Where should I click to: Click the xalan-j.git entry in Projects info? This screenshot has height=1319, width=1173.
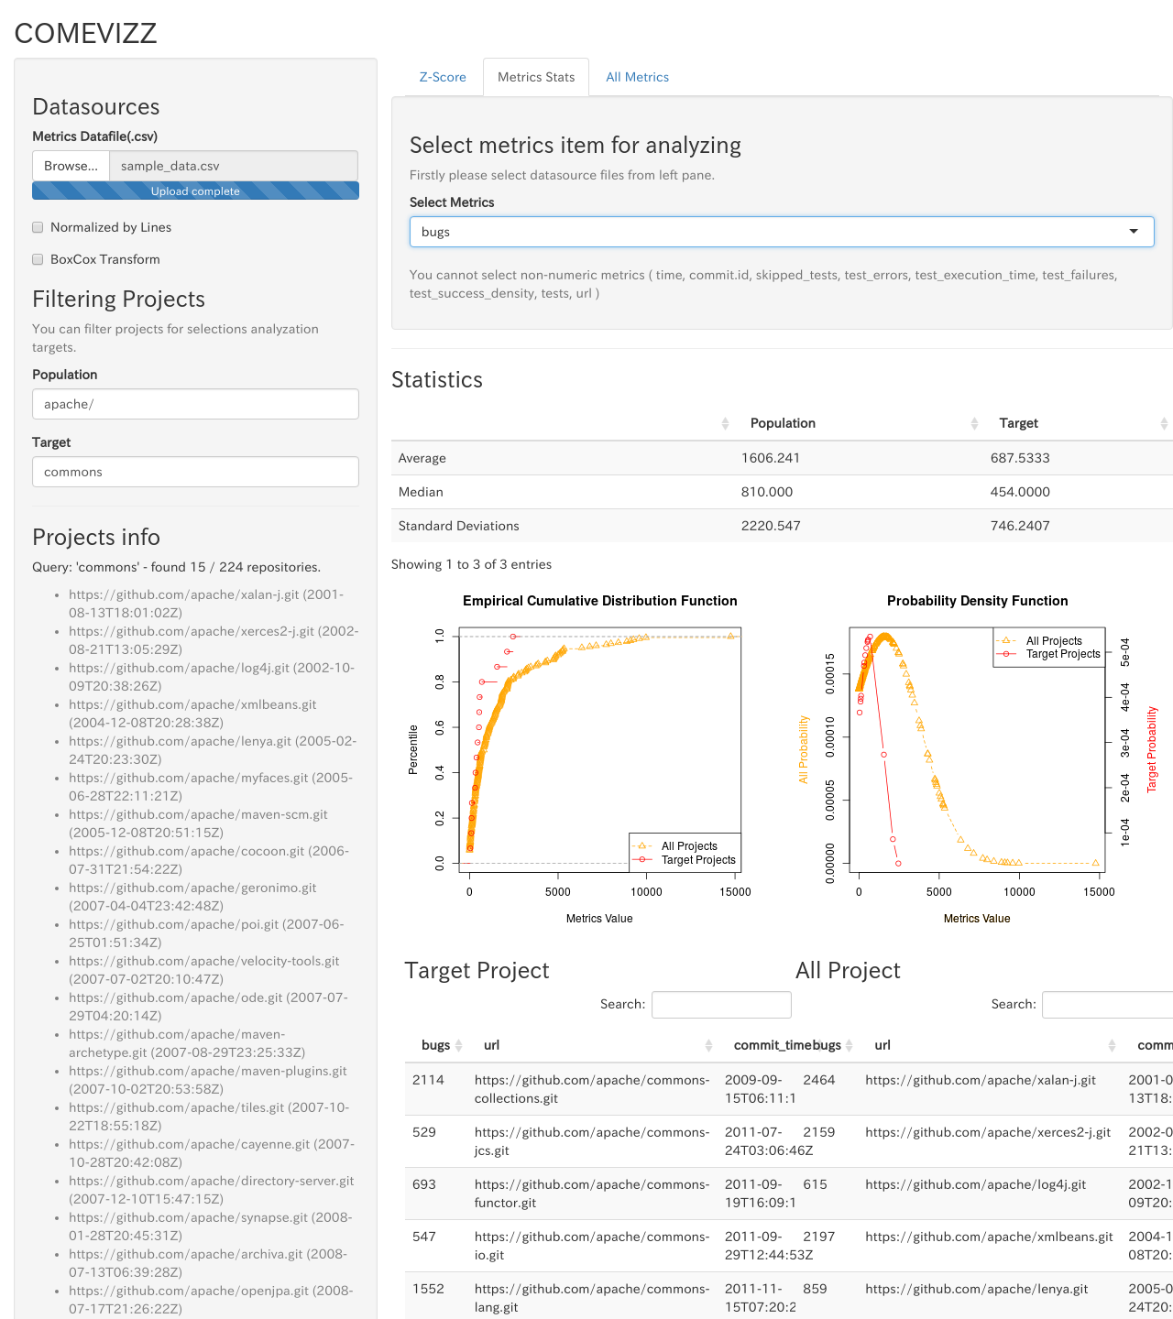pos(207,604)
